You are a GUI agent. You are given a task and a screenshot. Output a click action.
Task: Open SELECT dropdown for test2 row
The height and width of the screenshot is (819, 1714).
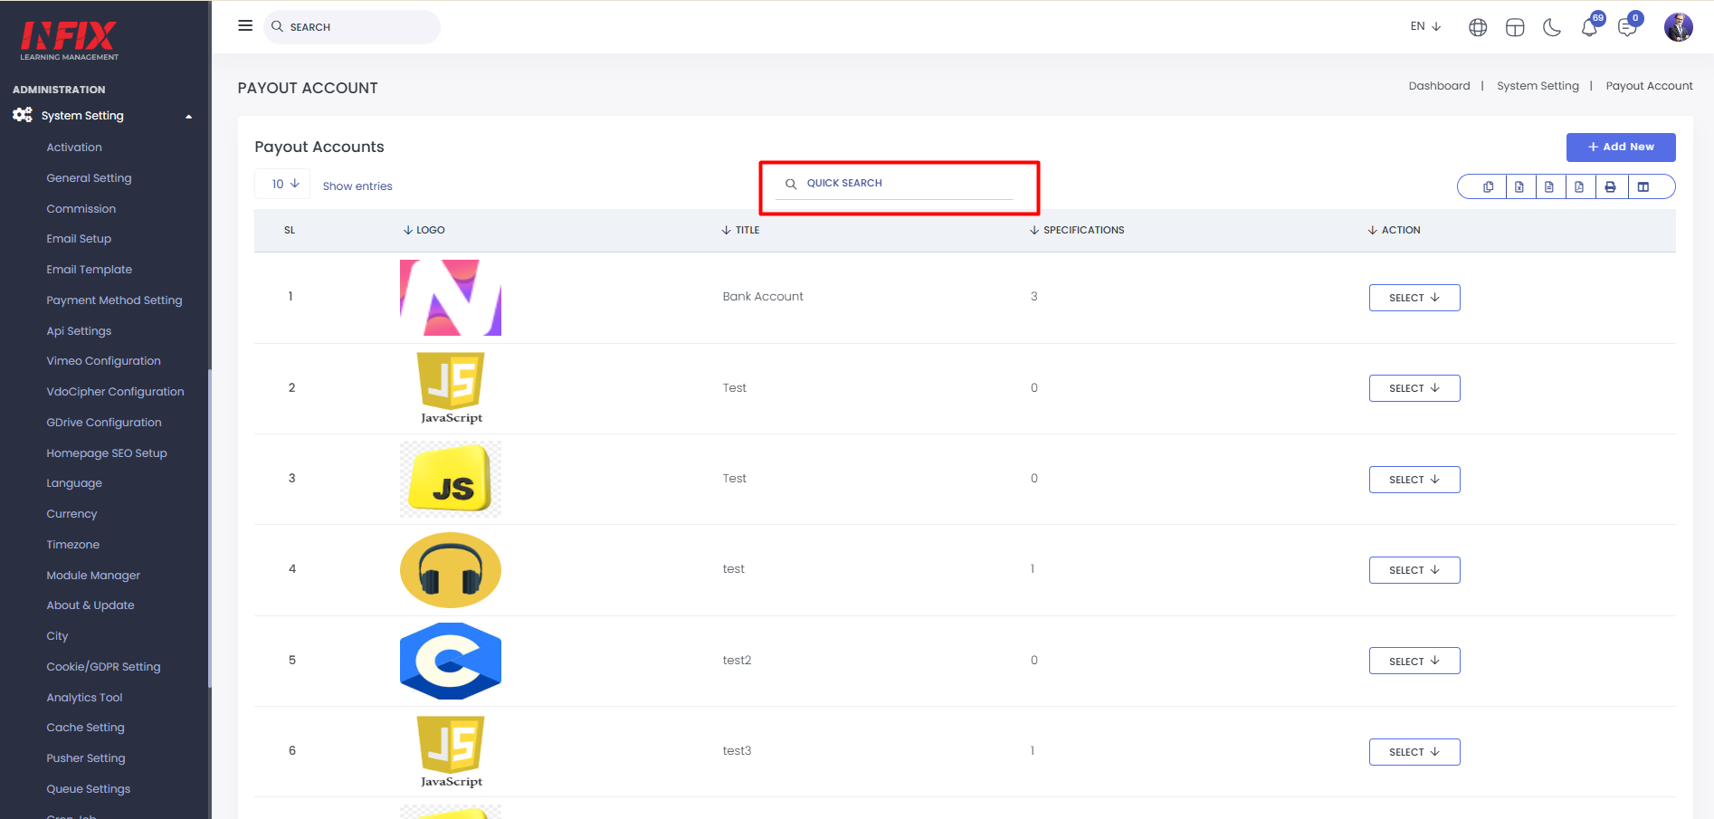pos(1414,662)
